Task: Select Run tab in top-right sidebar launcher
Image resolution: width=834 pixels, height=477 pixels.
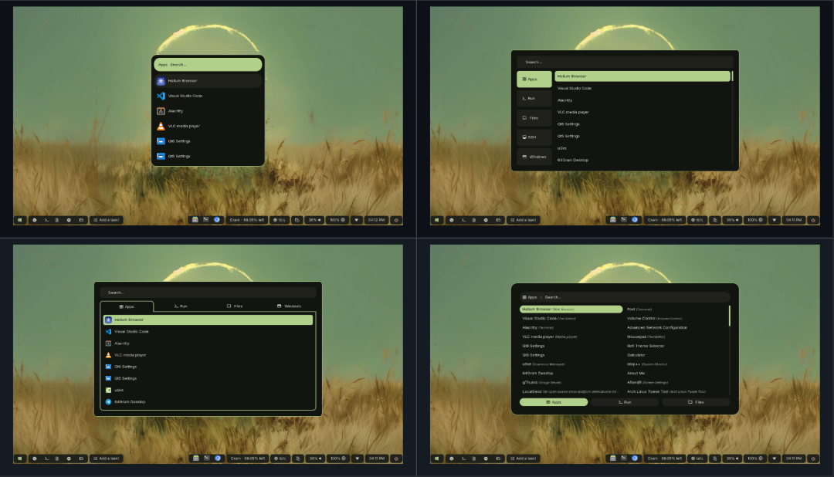Action: tap(534, 98)
